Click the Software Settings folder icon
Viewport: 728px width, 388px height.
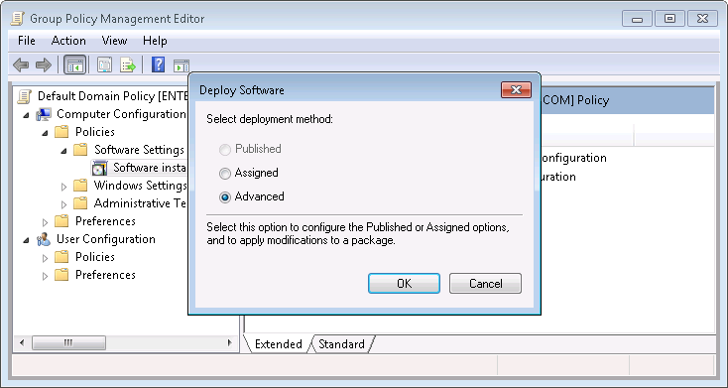pos(80,150)
